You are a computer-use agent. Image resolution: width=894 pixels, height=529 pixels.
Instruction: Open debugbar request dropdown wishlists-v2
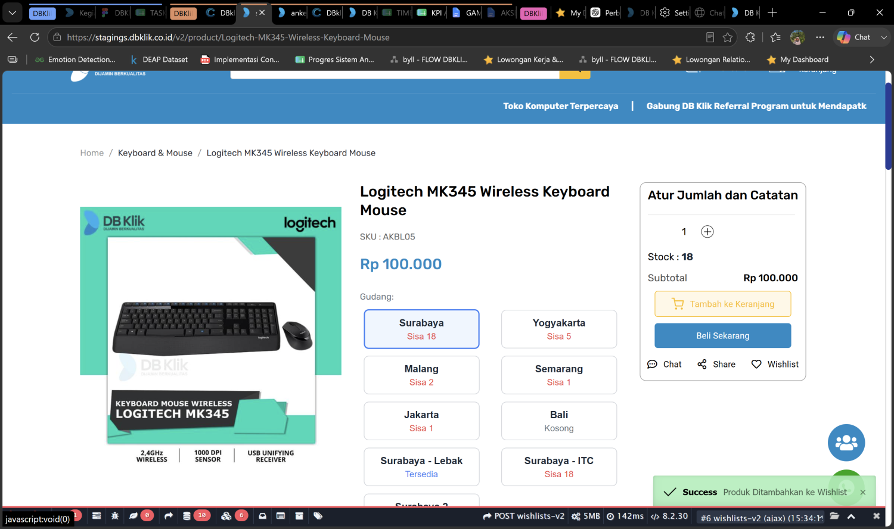point(762,518)
